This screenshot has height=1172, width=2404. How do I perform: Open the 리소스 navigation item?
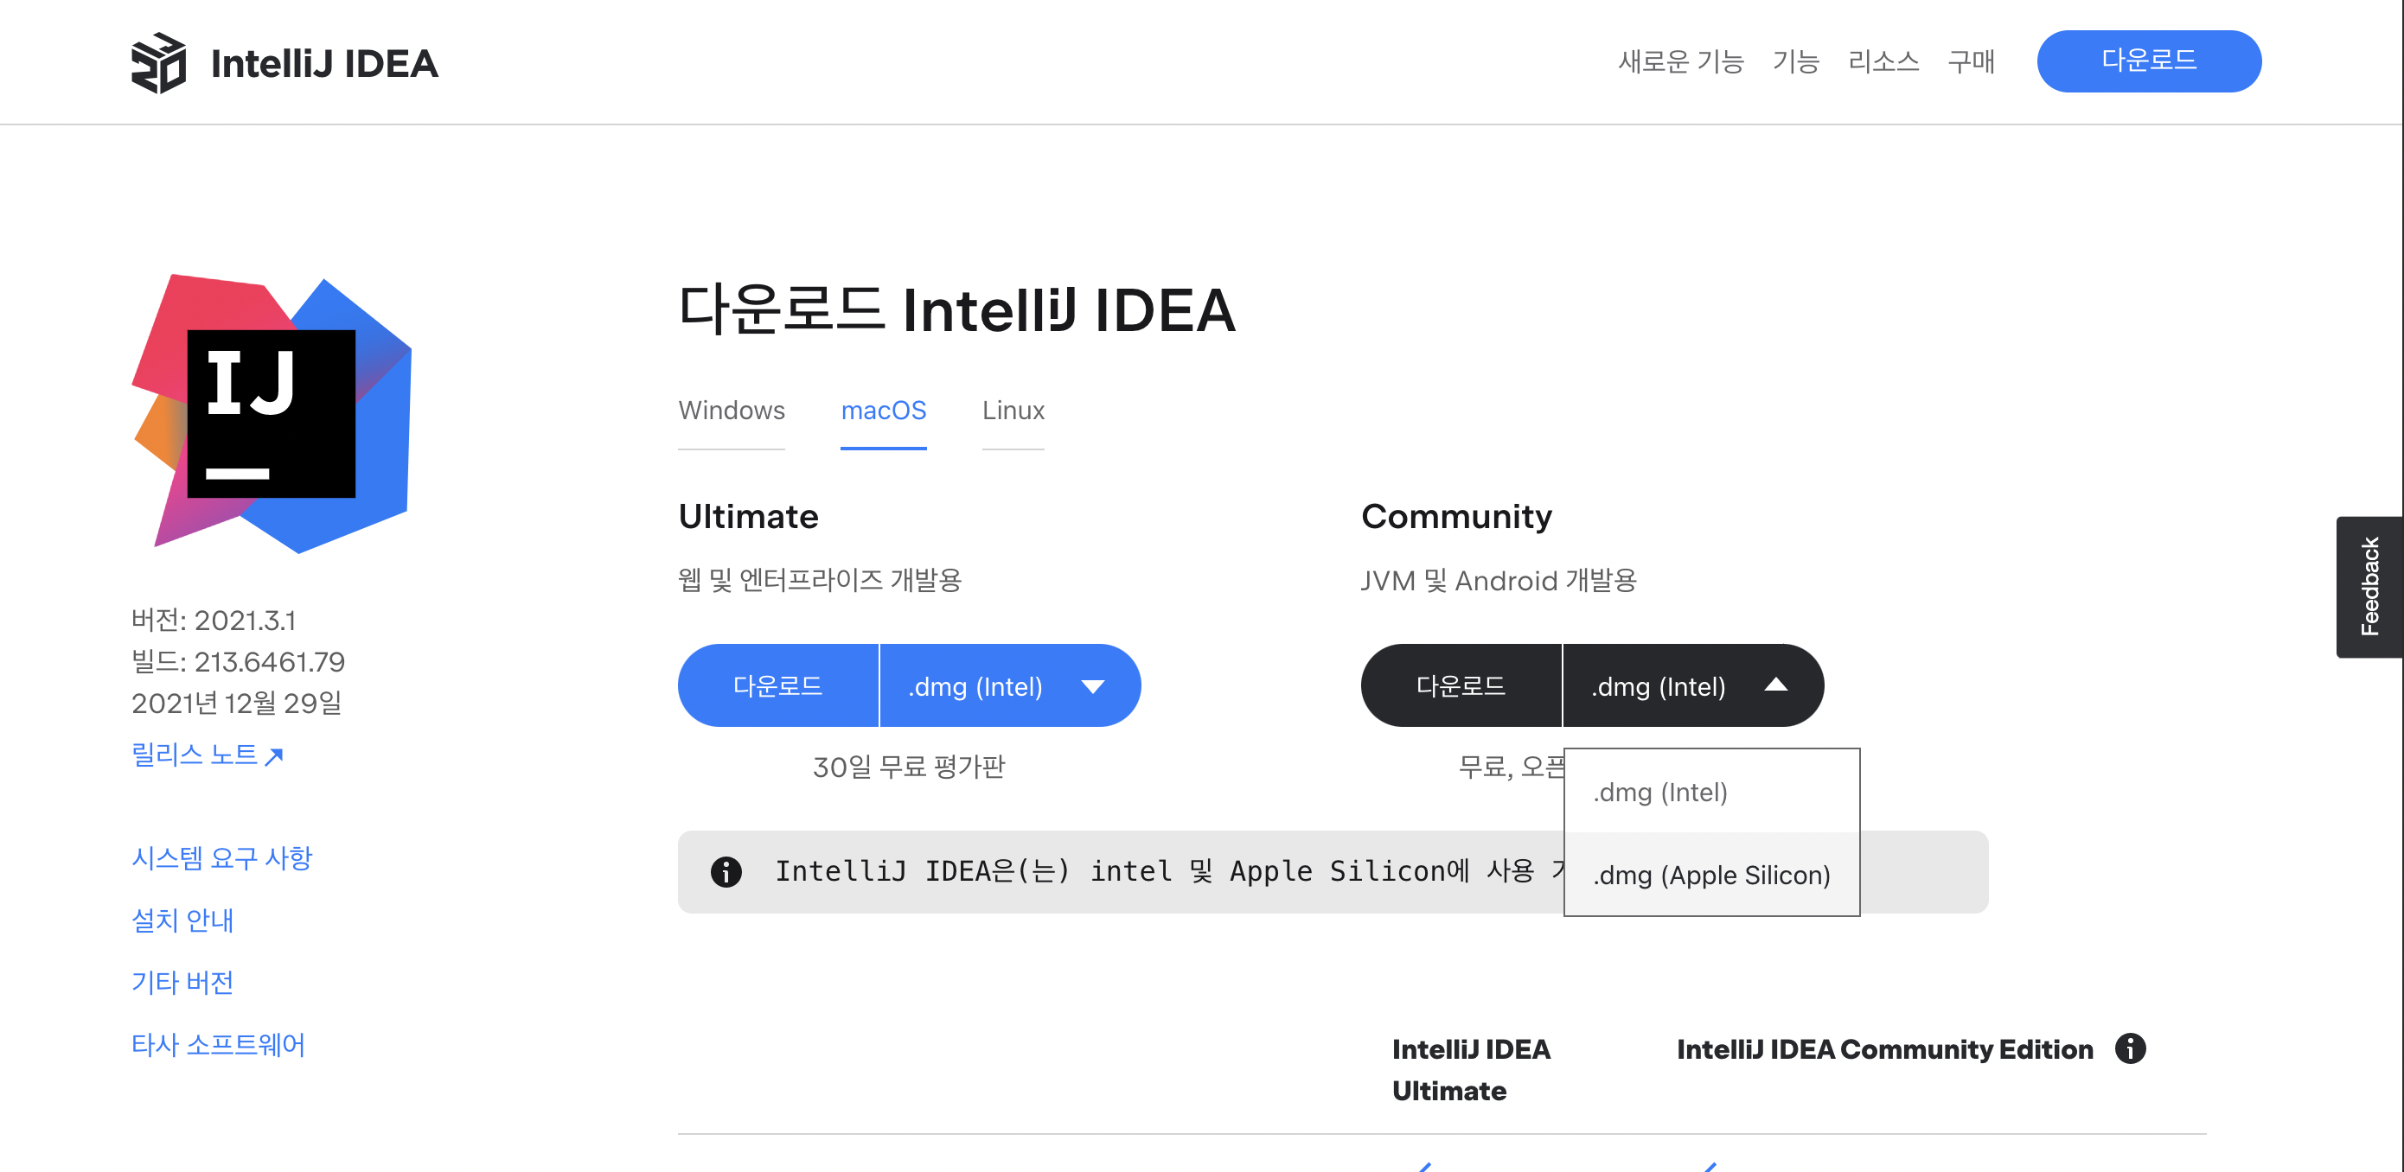tap(1883, 61)
